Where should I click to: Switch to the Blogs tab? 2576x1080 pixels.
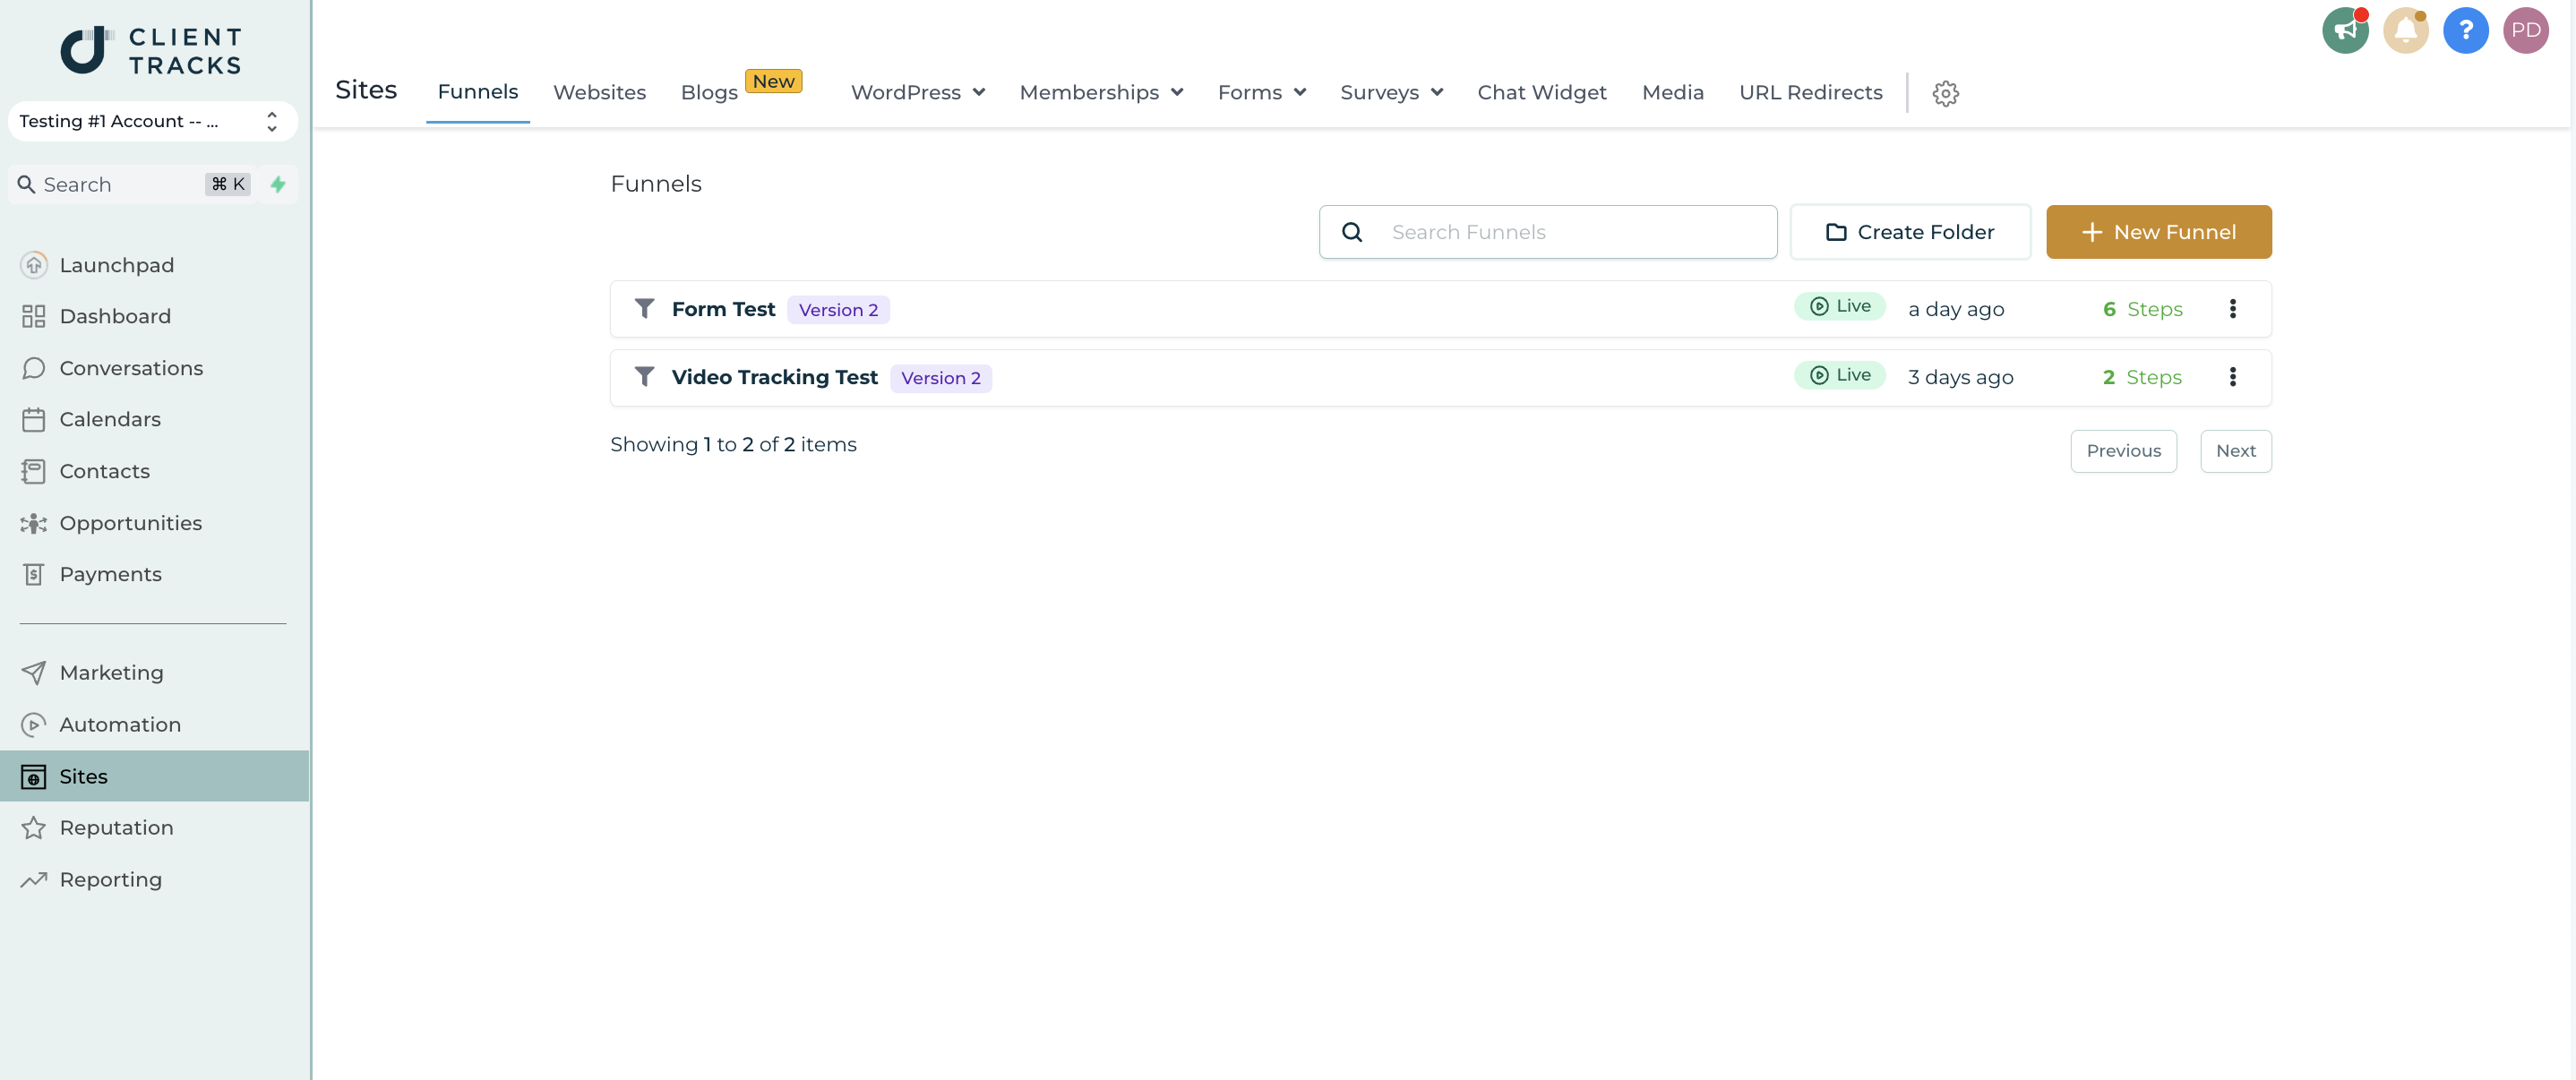pos(708,90)
